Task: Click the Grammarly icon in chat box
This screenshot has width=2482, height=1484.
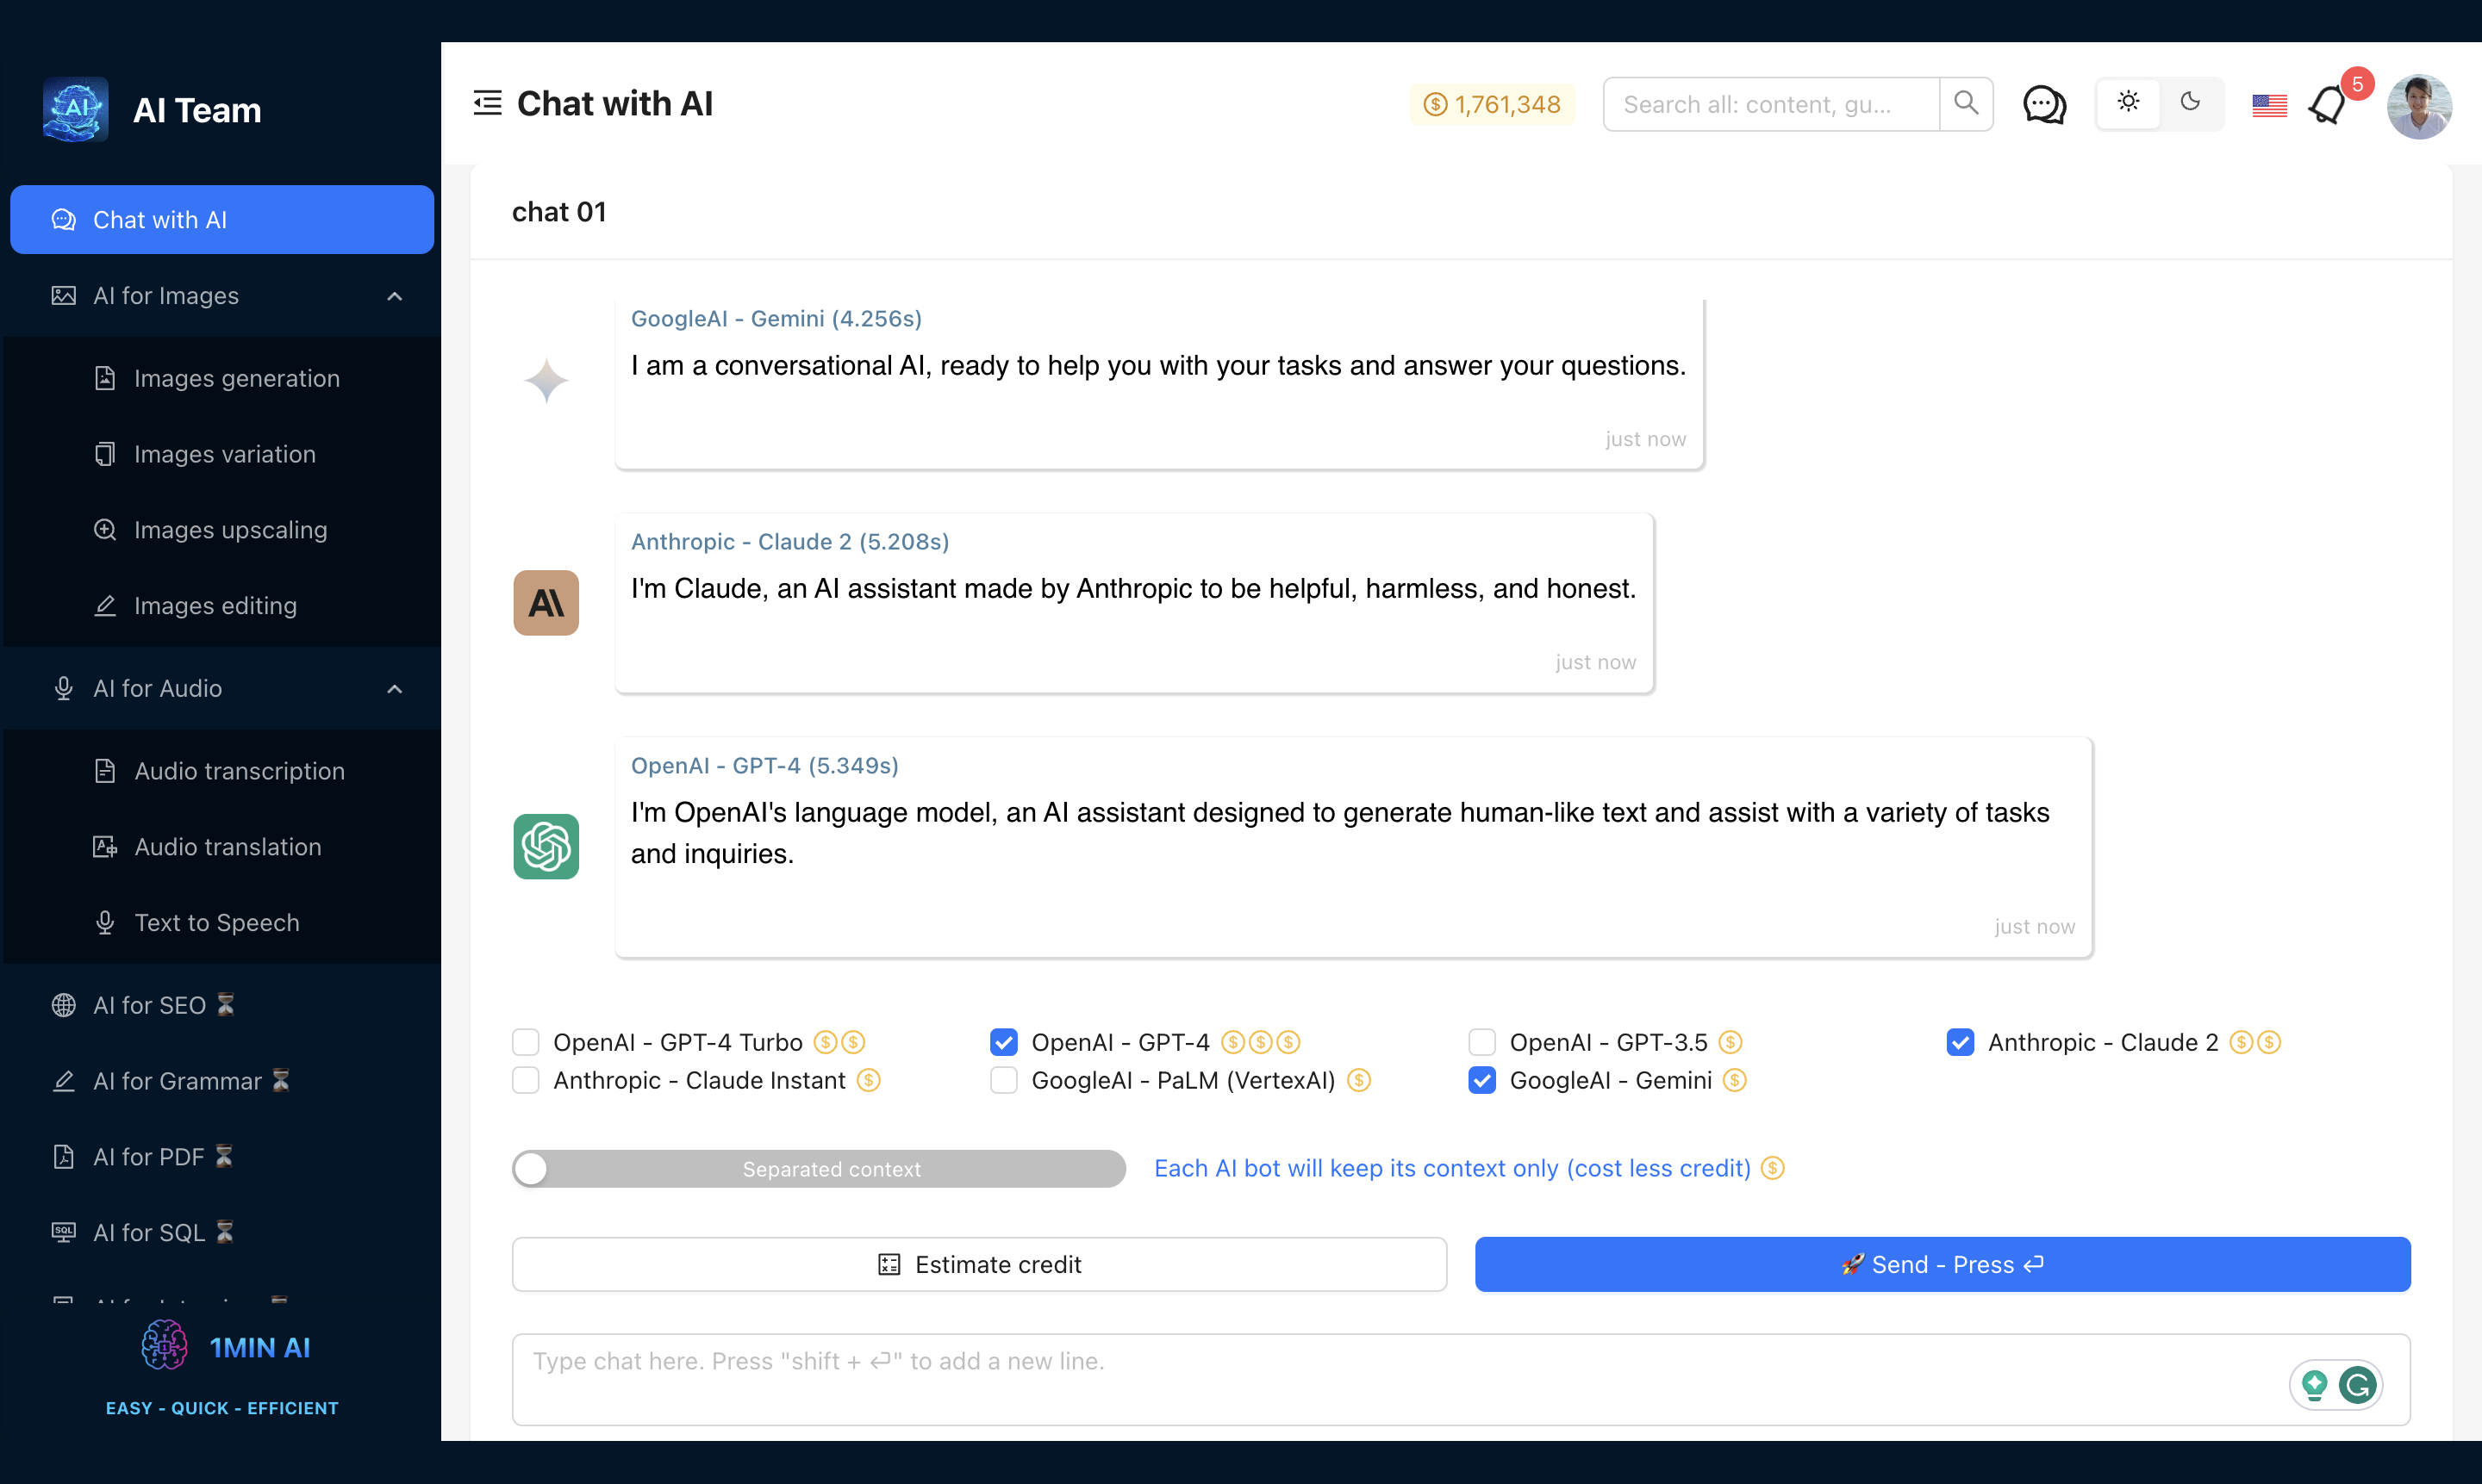Action: coord(2358,1385)
